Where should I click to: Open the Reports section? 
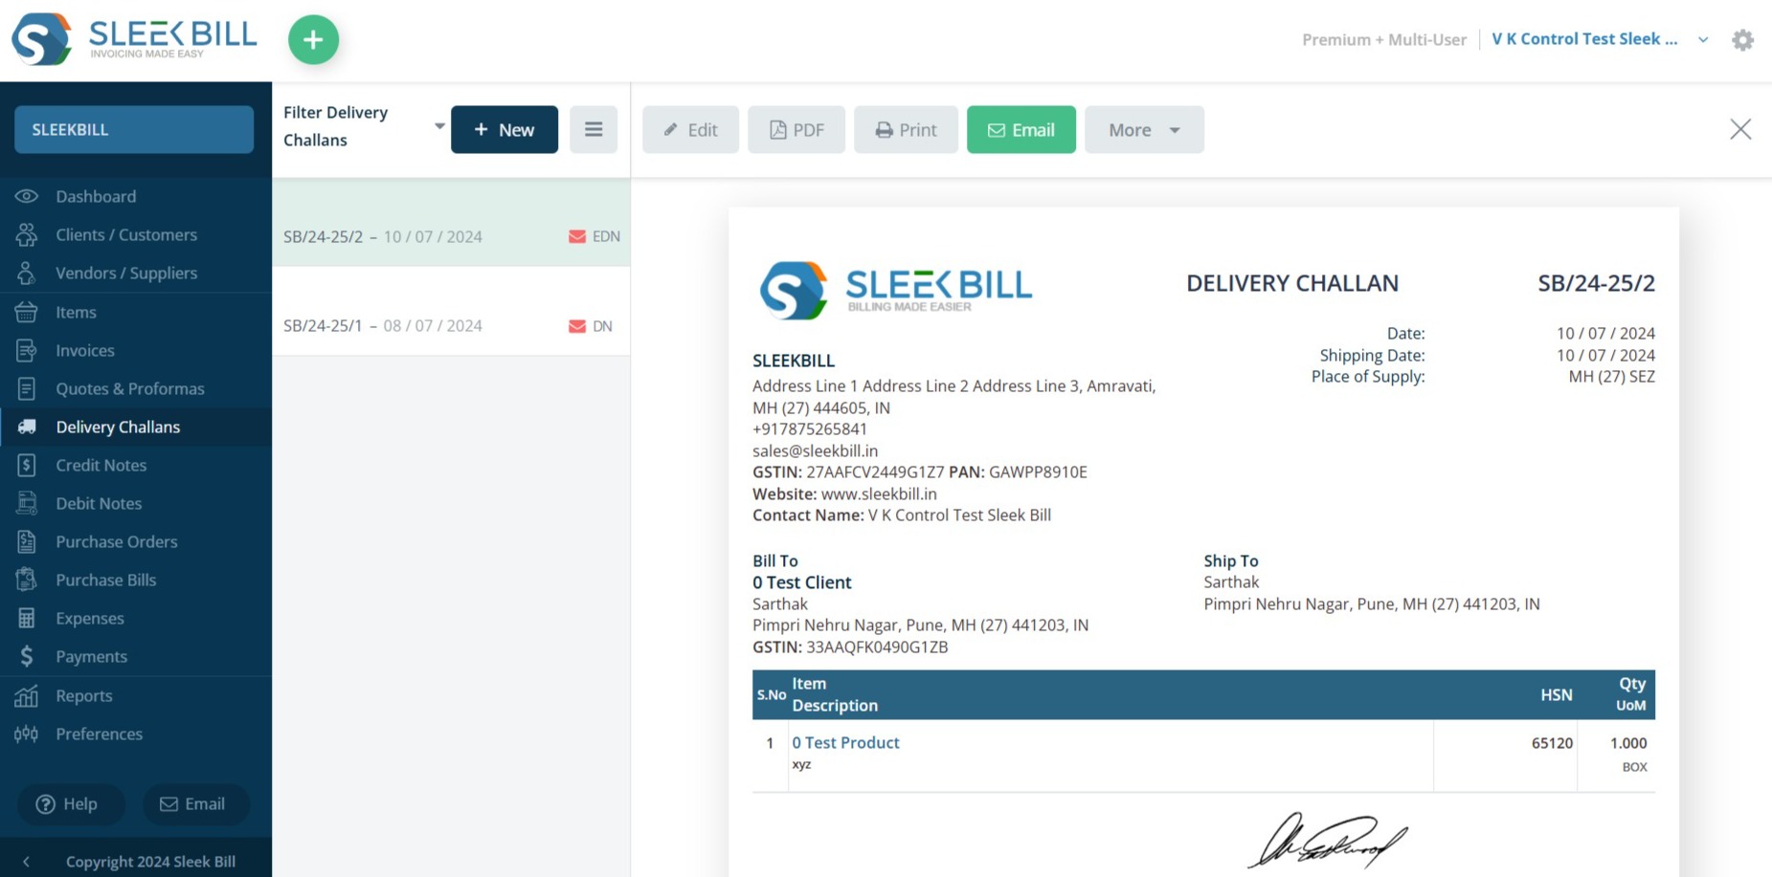[84, 695]
